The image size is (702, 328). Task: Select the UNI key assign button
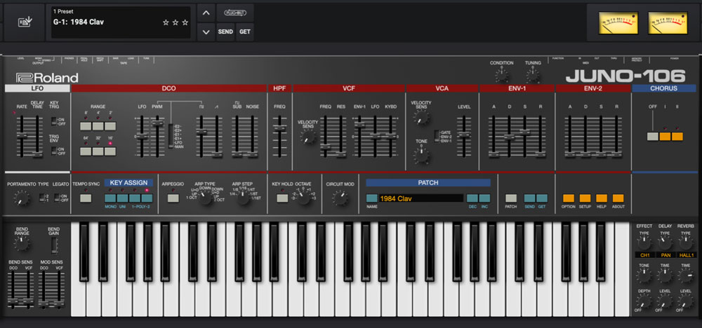click(x=122, y=198)
